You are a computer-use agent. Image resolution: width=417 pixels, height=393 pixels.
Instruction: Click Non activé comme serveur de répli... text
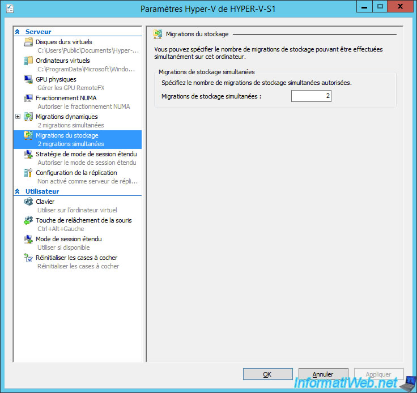click(x=87, y=181)
